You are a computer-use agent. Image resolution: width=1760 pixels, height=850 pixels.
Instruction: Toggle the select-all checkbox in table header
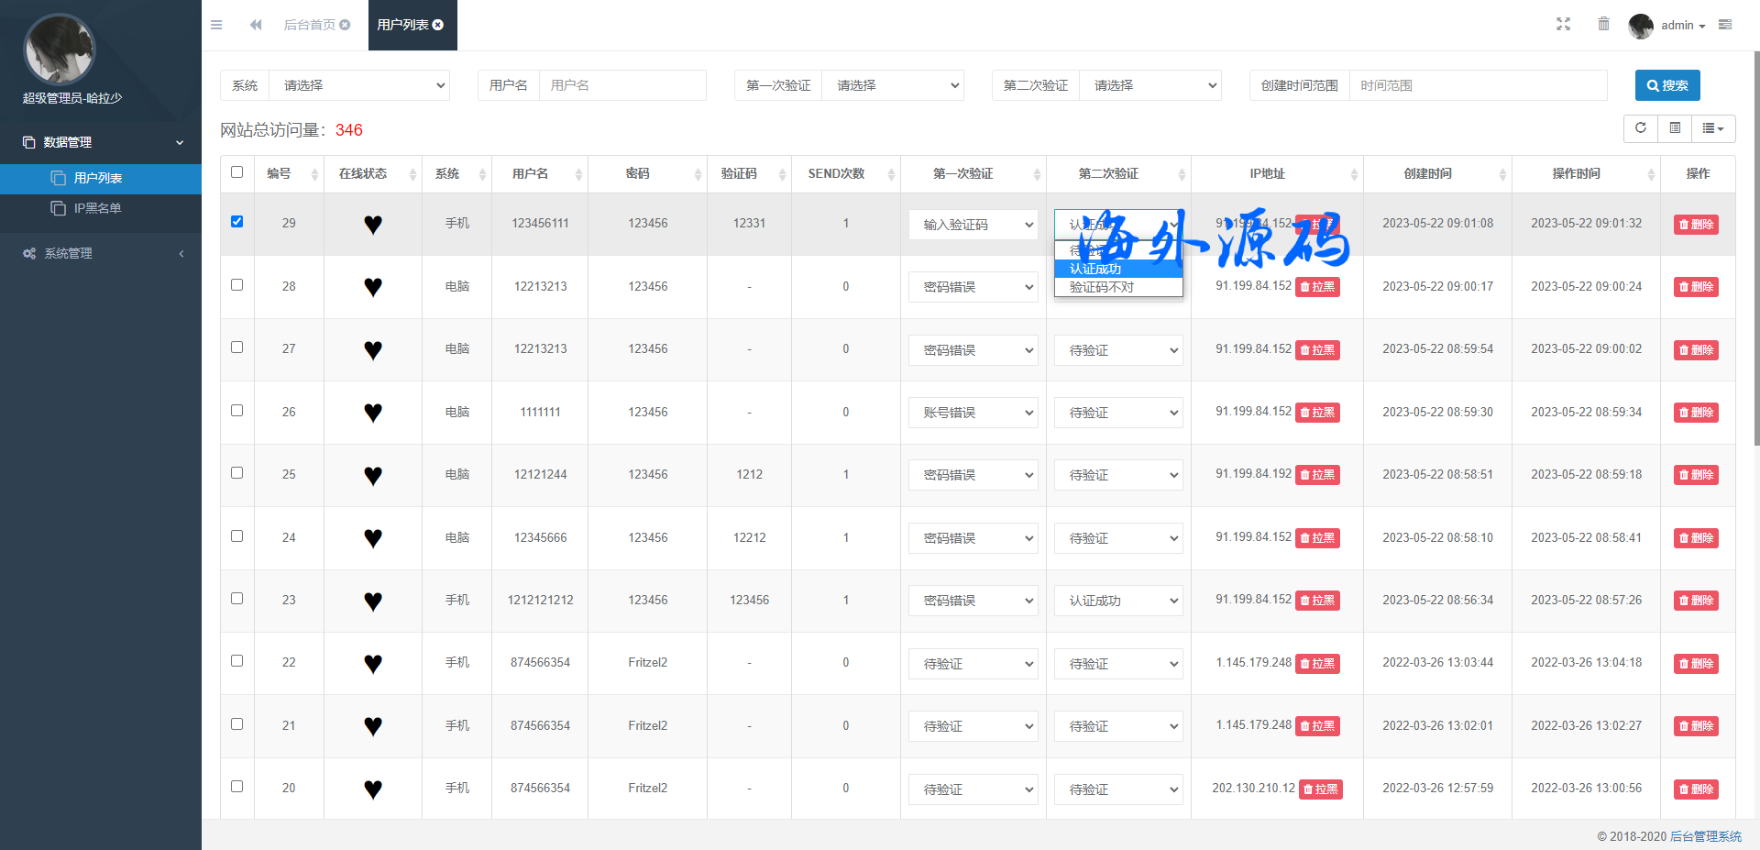pyautogui.click(x=237, y=172)
